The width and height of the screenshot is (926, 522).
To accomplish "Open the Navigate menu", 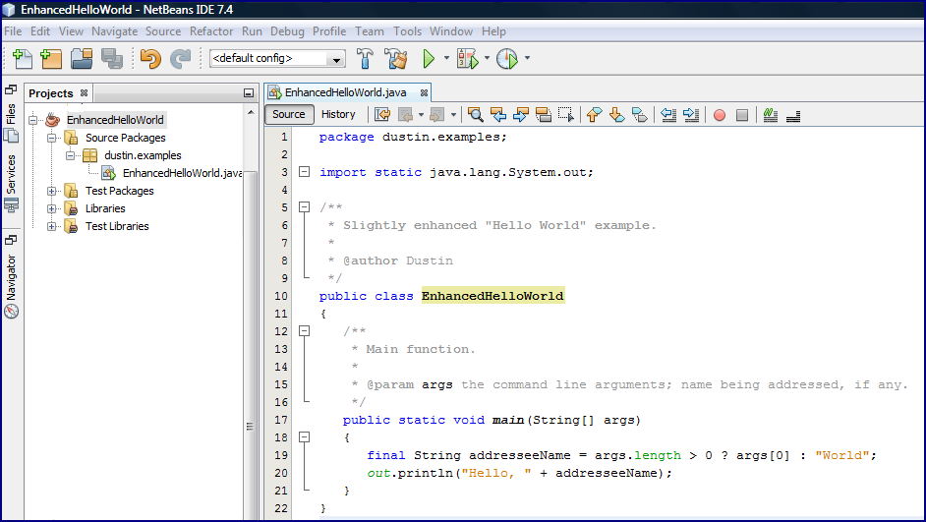I will (x=115, y=31).
